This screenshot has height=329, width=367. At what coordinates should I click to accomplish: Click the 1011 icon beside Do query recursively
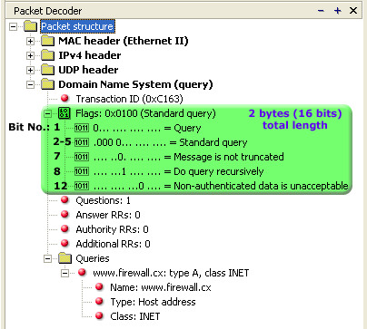[x=82, y=171]
